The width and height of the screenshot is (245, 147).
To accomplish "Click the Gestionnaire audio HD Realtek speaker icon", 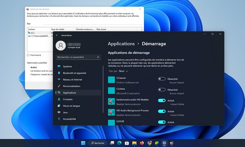I will click(111, 101).
